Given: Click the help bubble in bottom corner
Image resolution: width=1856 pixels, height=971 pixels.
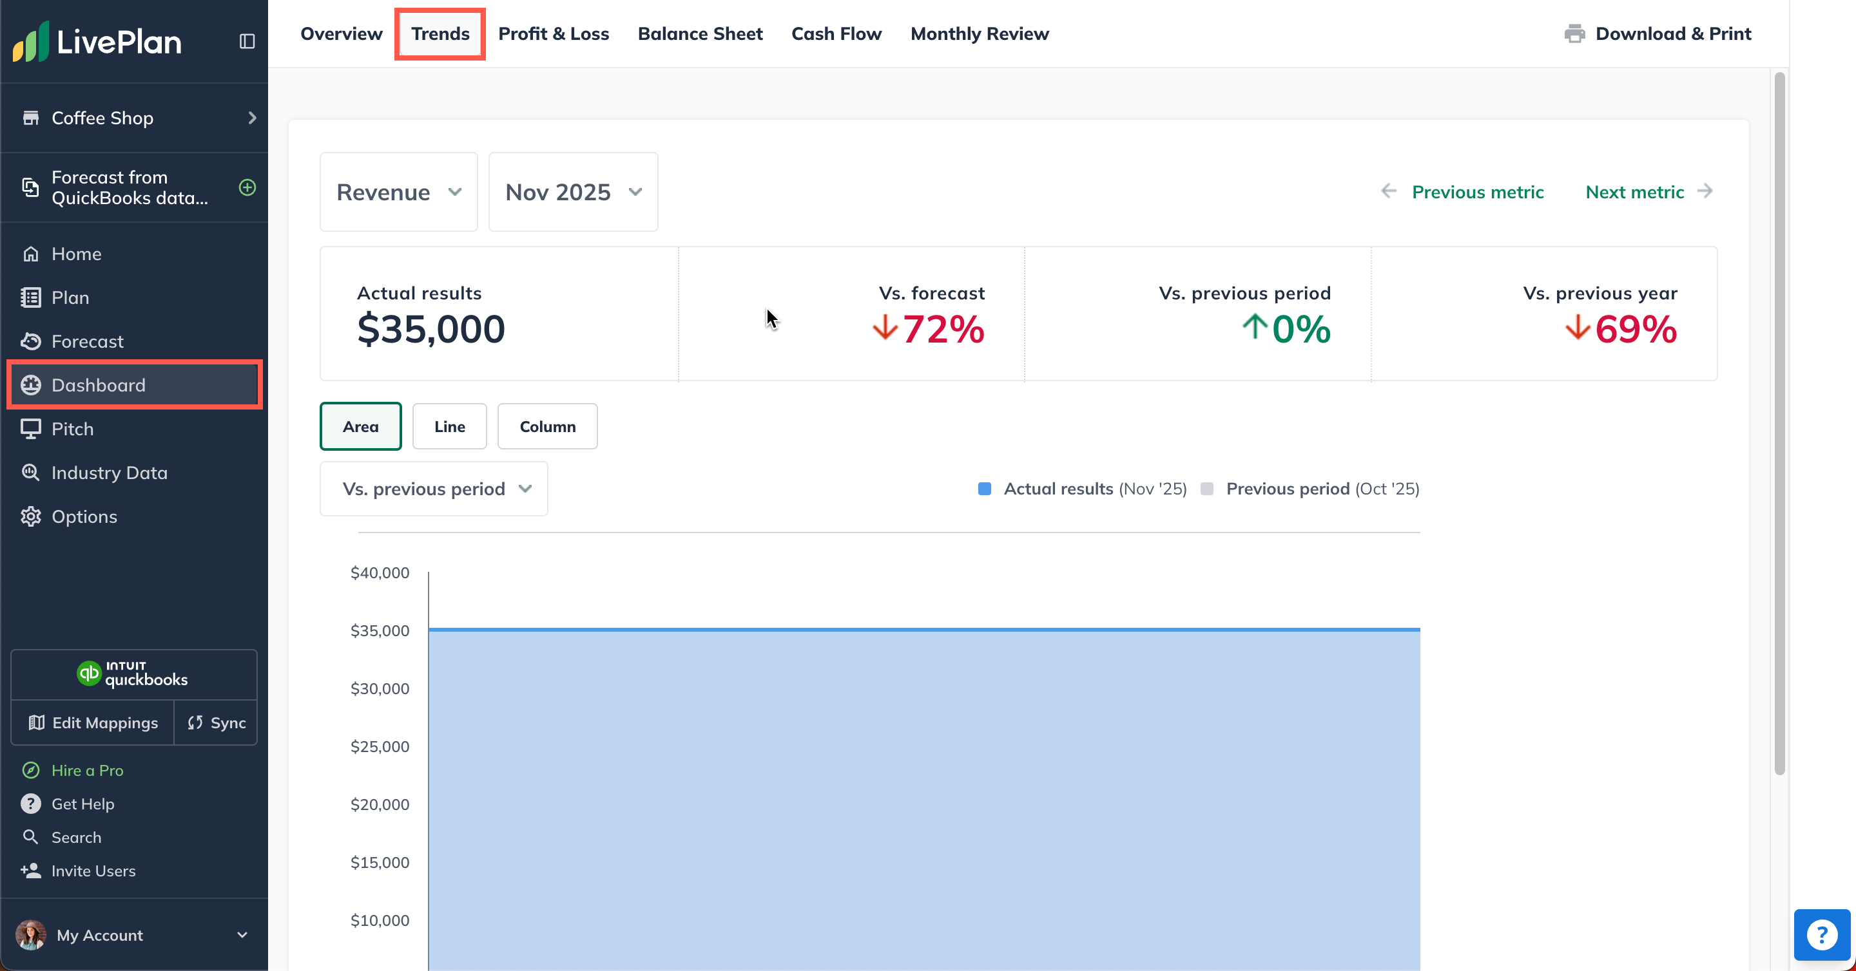Looking at the screenshot, I should tap(1823, 934).
